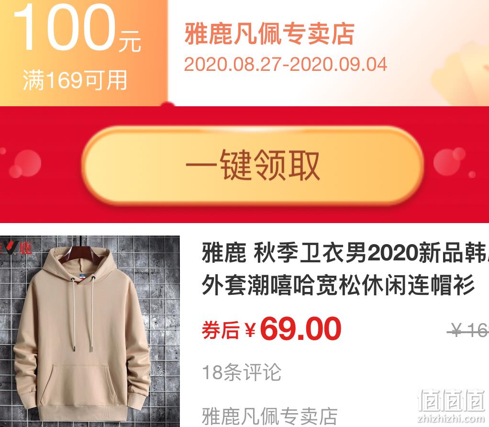This screenshot has width=489, height=427.
Task: Tap the 满169可用 coupon condition text
Action: [x=75, y=80]
